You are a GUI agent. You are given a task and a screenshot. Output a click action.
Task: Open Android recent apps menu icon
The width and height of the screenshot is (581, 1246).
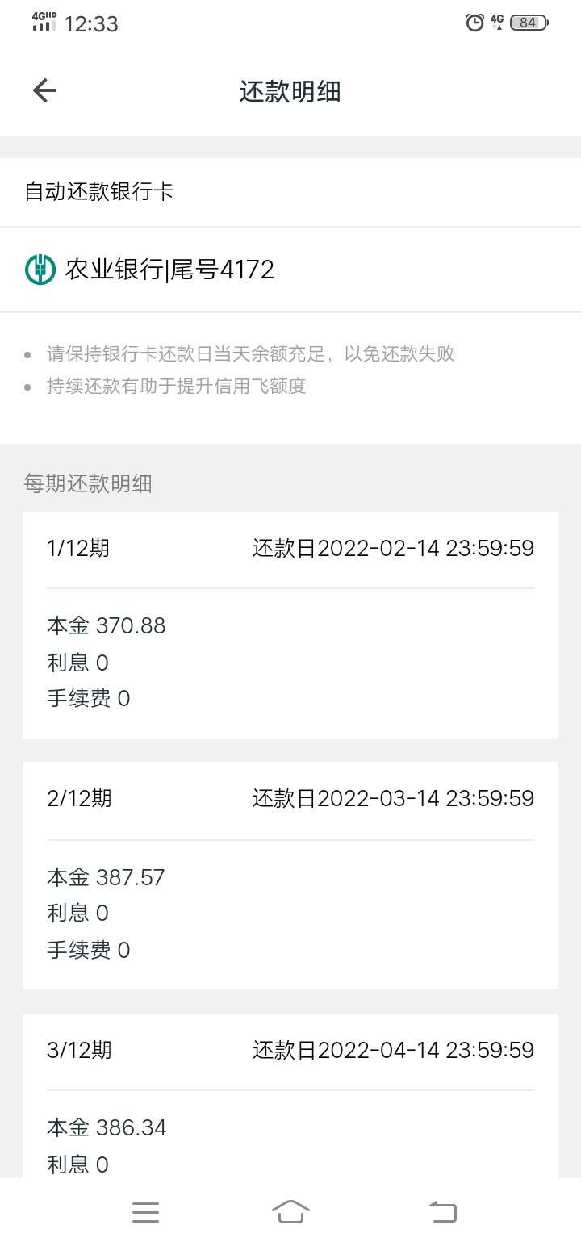point(145,1212)
